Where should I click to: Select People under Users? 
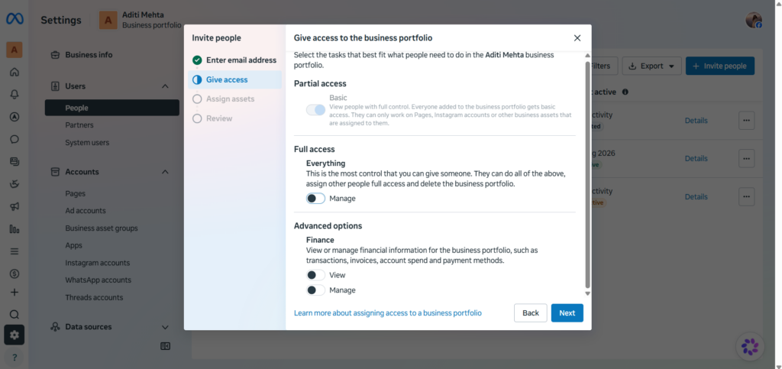[112, 108]
